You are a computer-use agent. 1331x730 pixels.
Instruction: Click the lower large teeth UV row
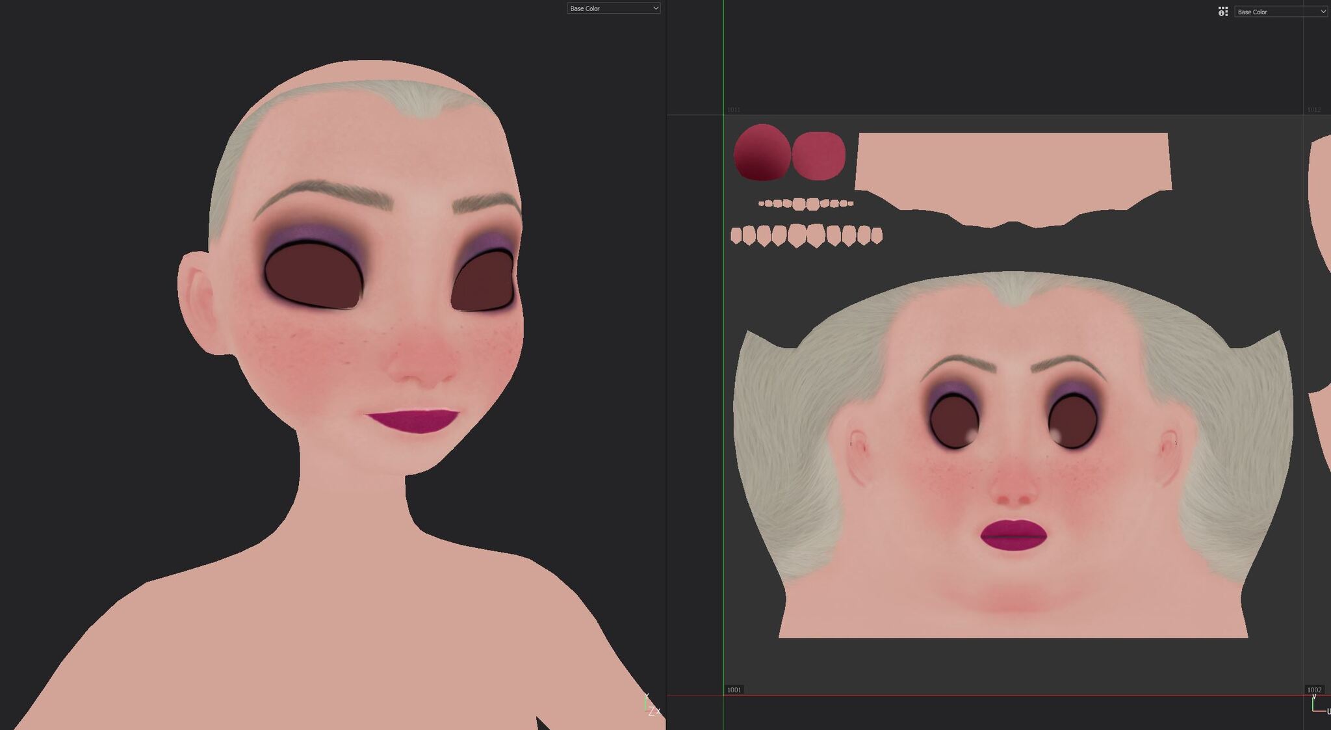pos(806,235)
